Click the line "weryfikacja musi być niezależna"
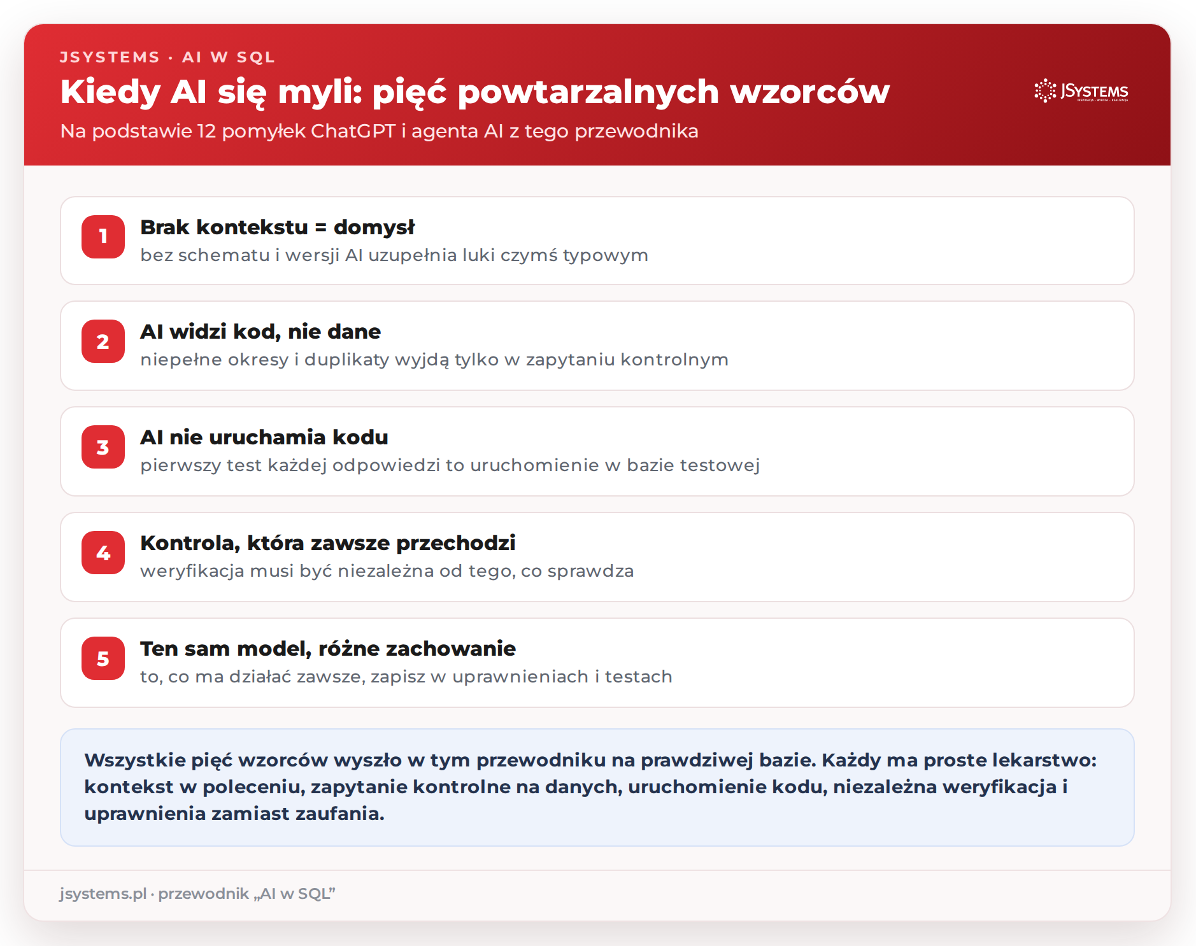The image size is (1196, 946). (x=387, y=571)
